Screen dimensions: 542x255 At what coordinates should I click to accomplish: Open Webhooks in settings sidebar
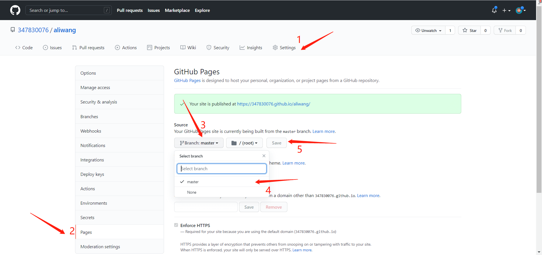point(120,131)
